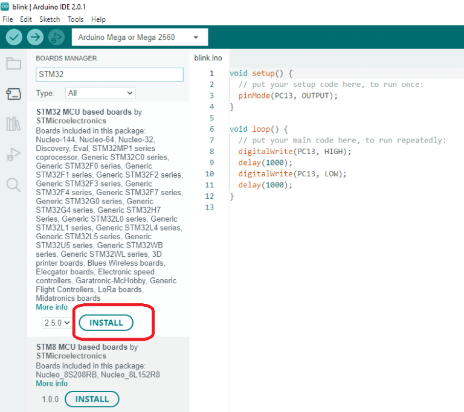Open the Sketchbook folder sidebar icon
Image resolution: width=464 pixels, height=412 pixels.
click(x=14, y=63)
